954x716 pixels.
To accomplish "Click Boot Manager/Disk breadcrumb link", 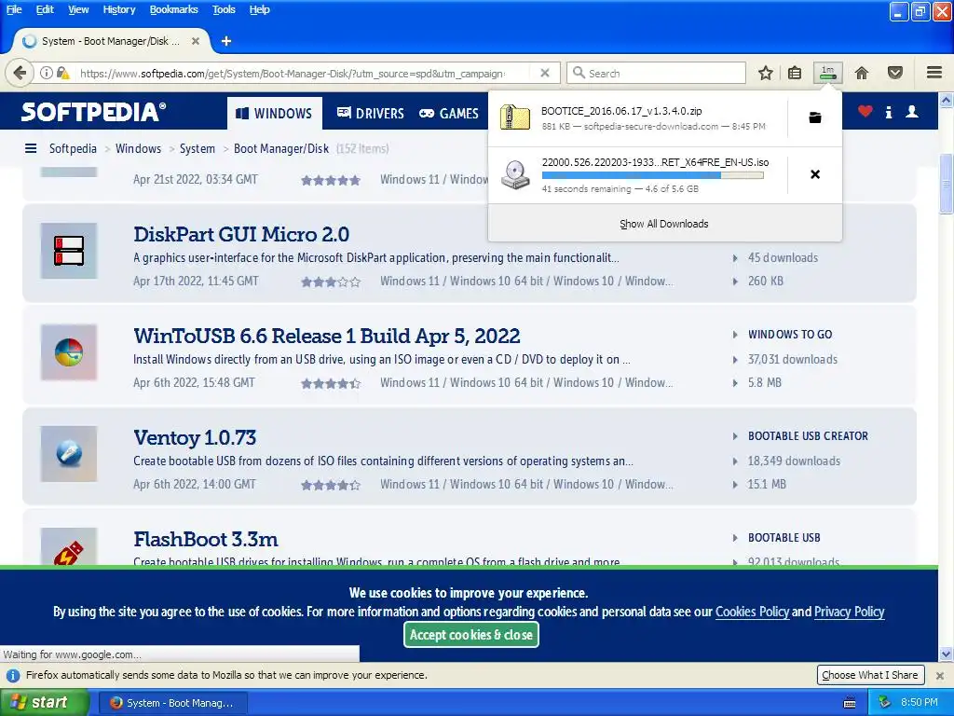I will click(x=281, y=148).
